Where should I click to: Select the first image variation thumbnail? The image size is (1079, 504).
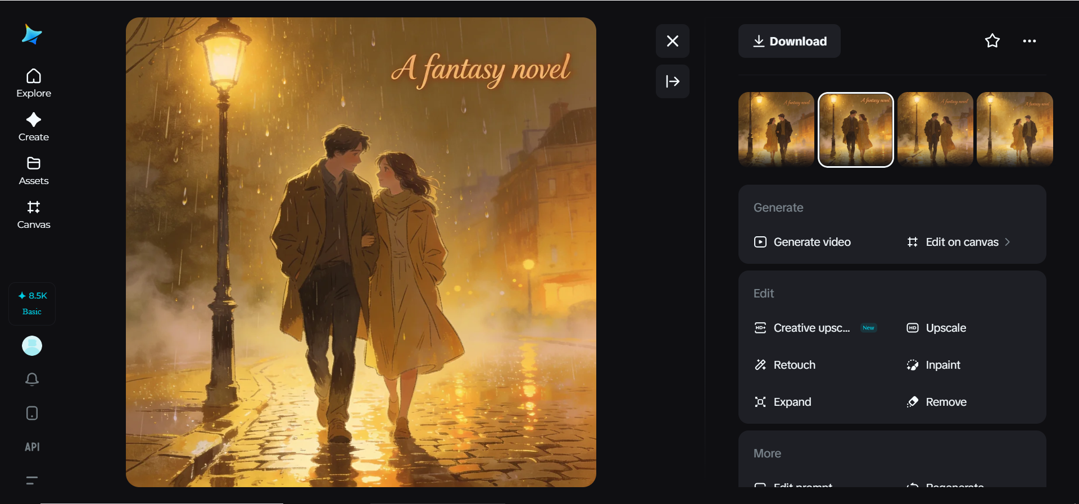[x=776, y=130]
